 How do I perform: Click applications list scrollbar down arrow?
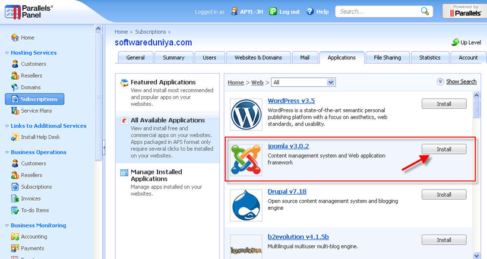click(x=476, y=255)
